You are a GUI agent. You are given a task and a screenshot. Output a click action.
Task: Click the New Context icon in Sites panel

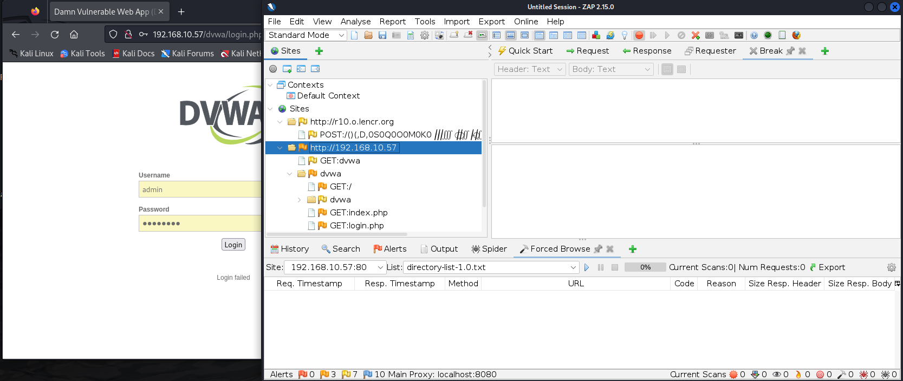pyautogui.click(x=287, y=69)
